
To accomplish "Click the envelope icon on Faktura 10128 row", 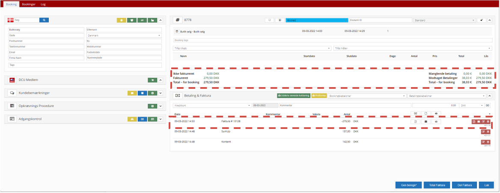I will pos(426,122).
